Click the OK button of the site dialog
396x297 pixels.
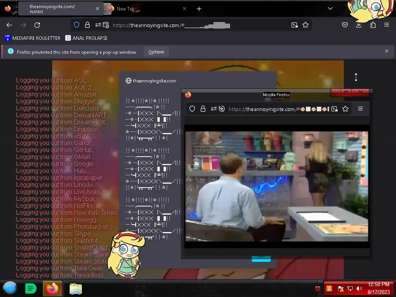(261, 259)
